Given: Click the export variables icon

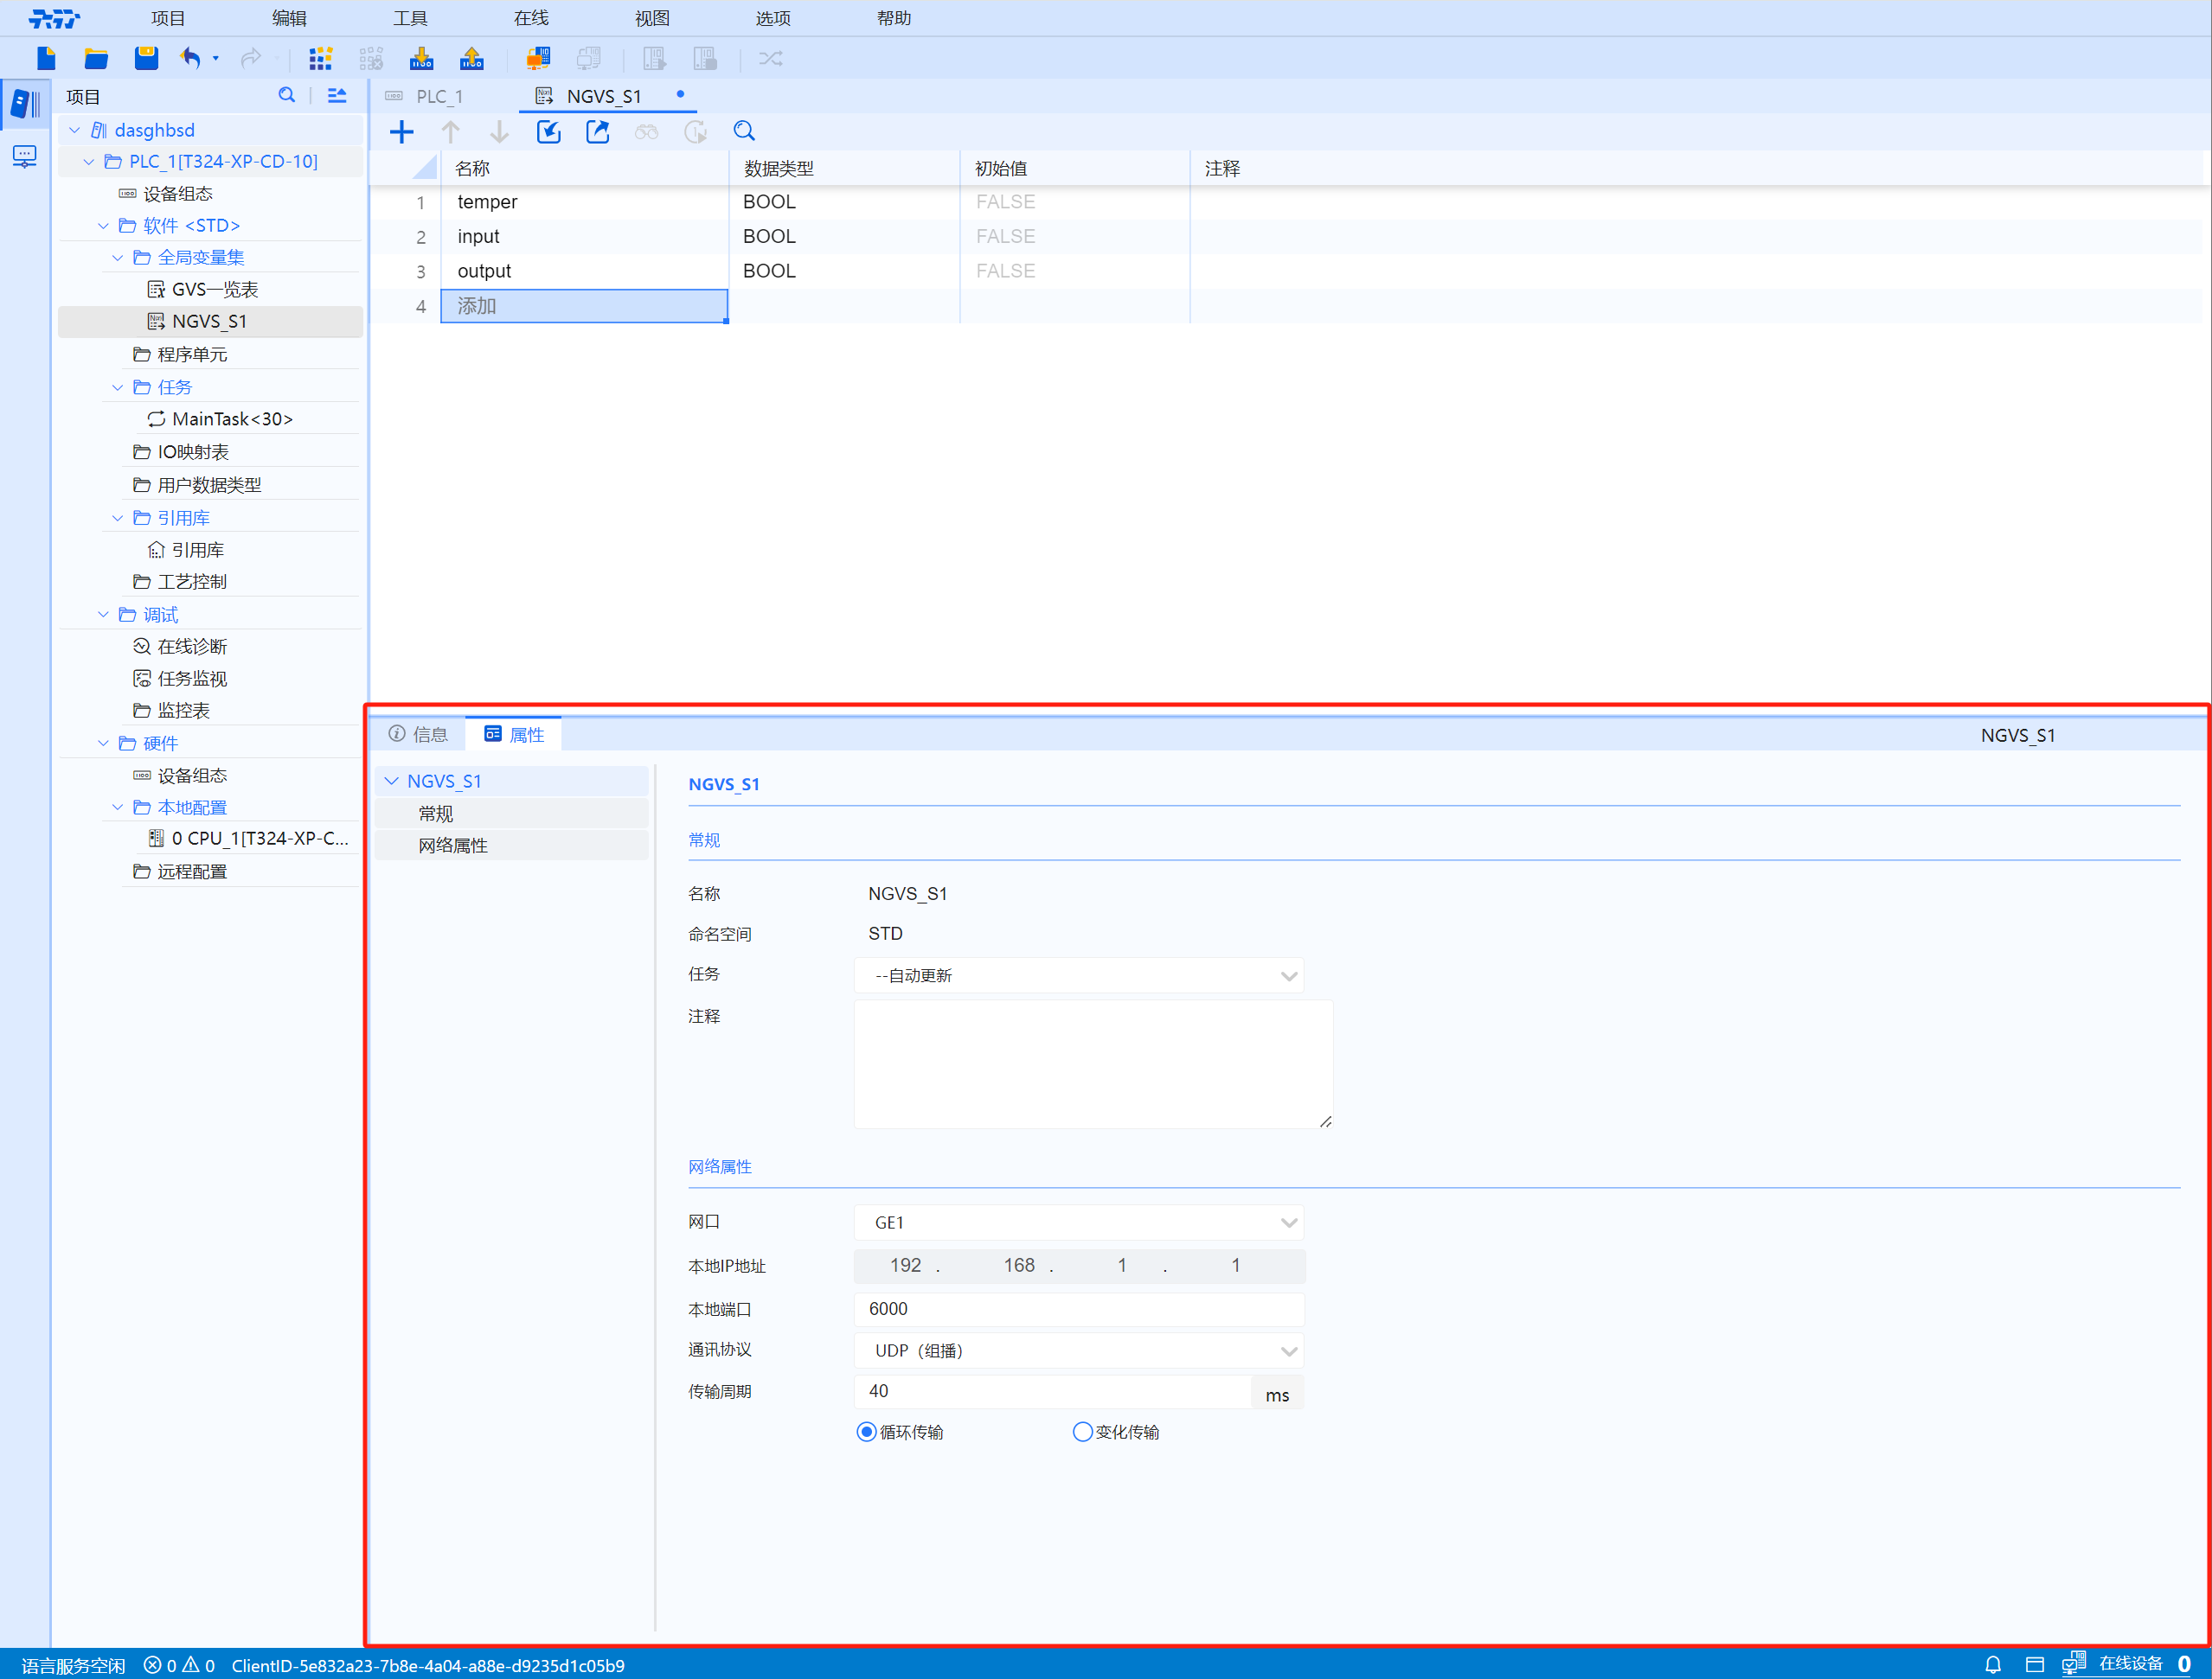Looking at the screenshot, I should click(597, 131).
